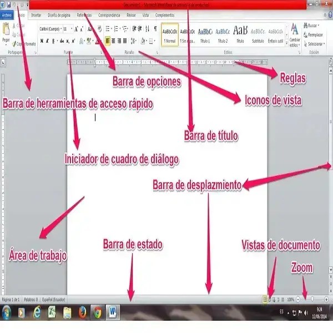Switch to the Vista tab
The width and height of the screenshot is (333, 333).
[145, 15]
